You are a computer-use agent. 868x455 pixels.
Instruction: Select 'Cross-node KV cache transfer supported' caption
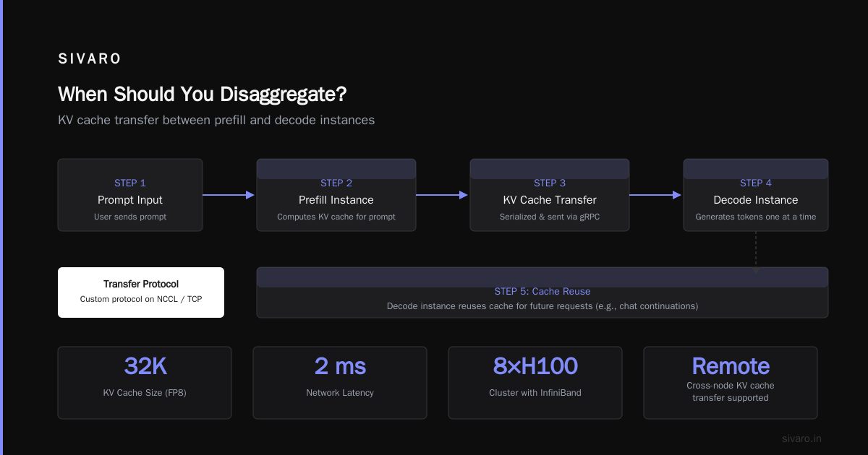tap(731, 391)
